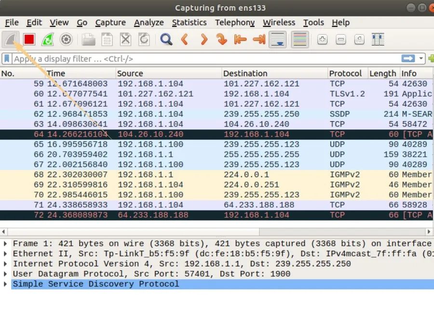Click the packet list scroll left arrow
The height and width of the screenshot is (309, 434).
(3, 231)
